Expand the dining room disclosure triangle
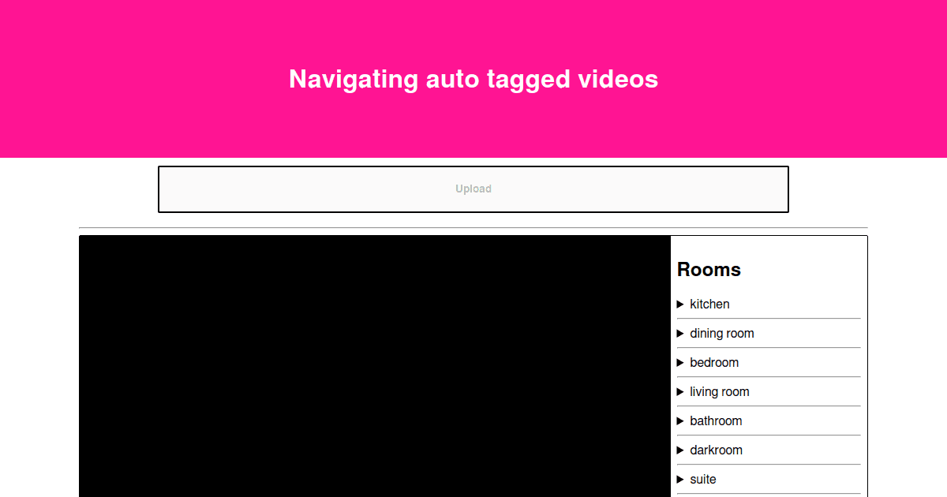 point(680,334)
